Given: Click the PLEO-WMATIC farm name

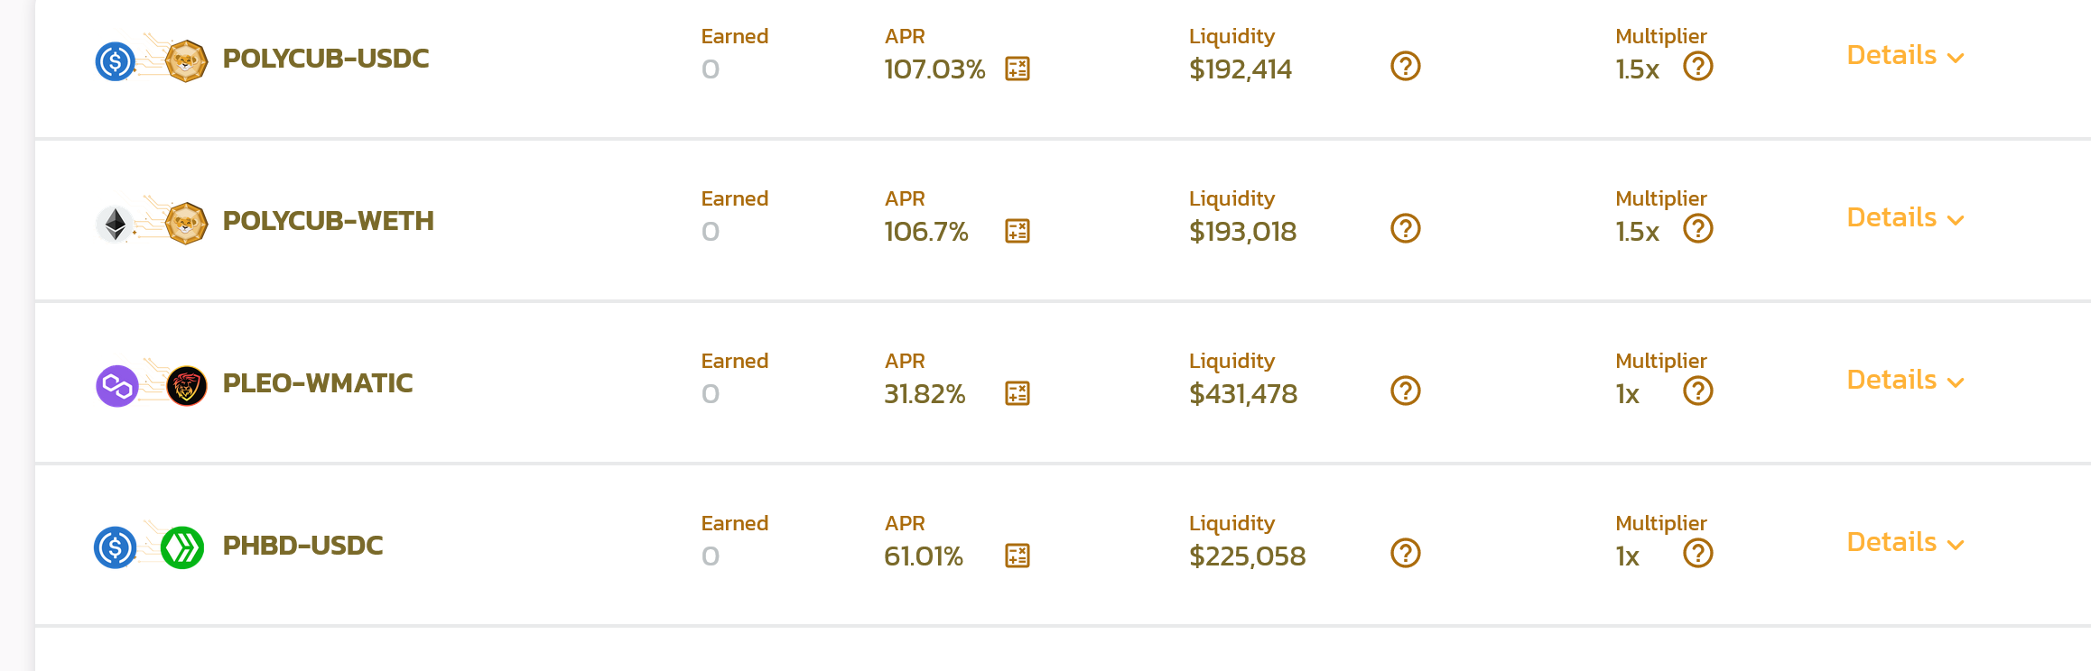Looking at the screenshot, I should click(x=318, y=383).
